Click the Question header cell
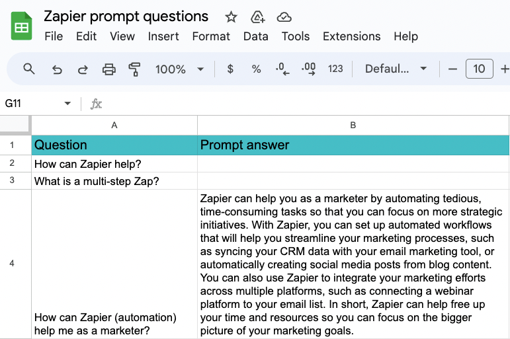This screenshot has width=510, height=339. pyautogui.click(x=114, y=145)
